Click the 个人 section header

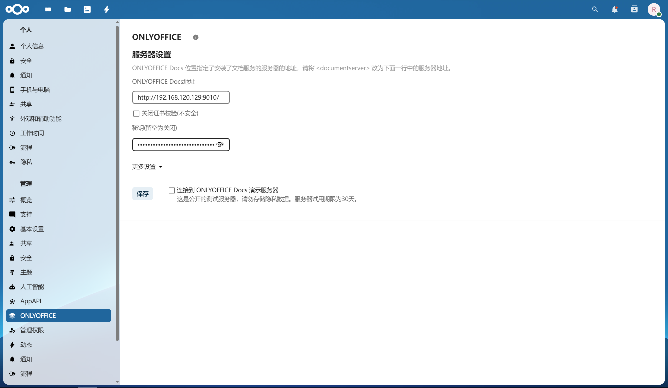pos(26,30)
